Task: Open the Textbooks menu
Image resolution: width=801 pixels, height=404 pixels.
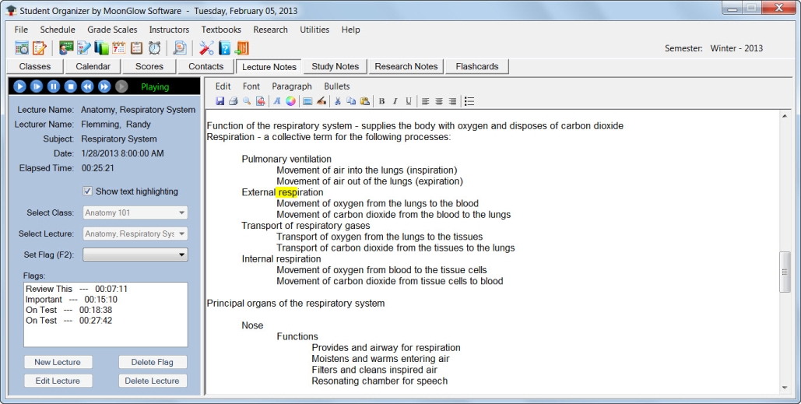Action: (221, 30)
